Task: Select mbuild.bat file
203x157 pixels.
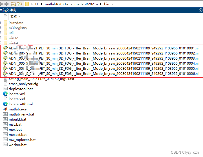Action: coord(17,119)
